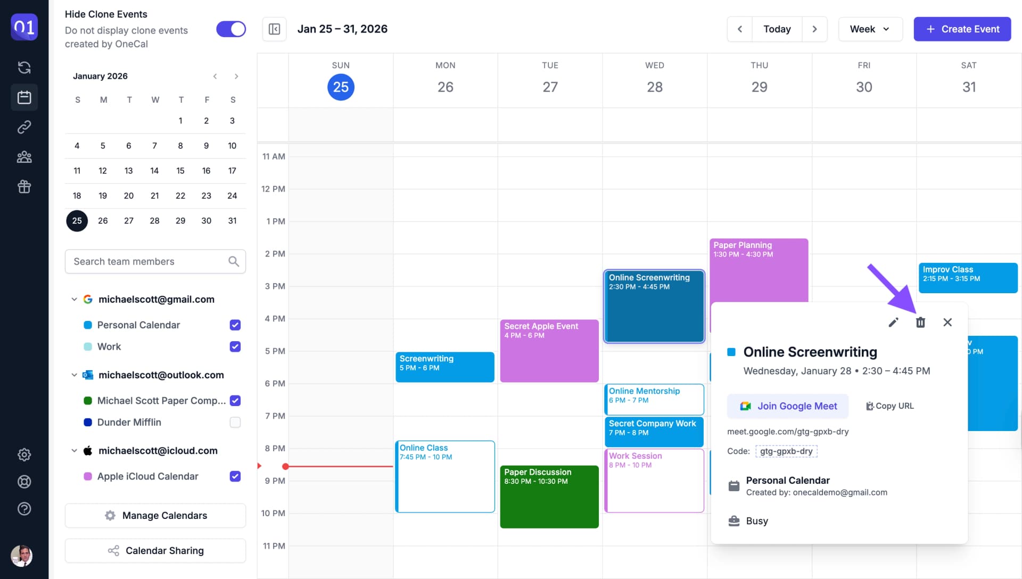Open the booking links icon in sidebar
This screenshot has height=579, width=1022.
(x=24, y=127)
